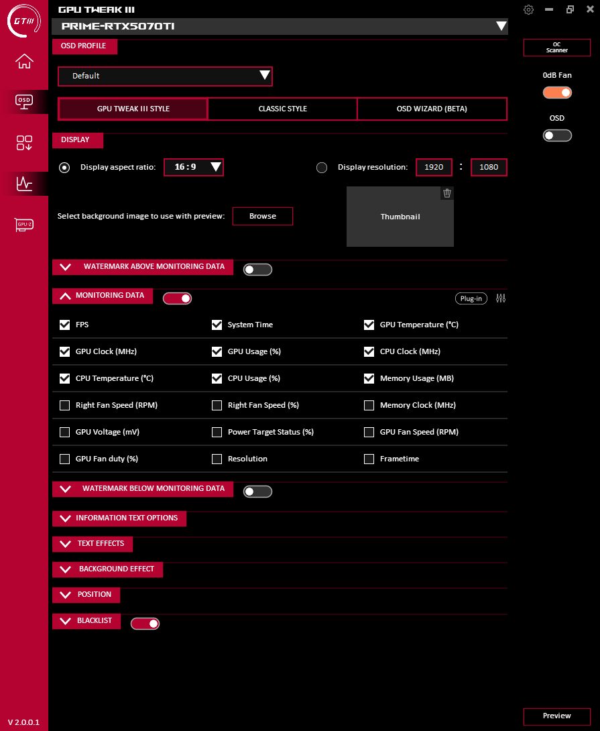This screenshot has width=600, height=731.
Task: Click Browse for background image
Action: (263, 217)
